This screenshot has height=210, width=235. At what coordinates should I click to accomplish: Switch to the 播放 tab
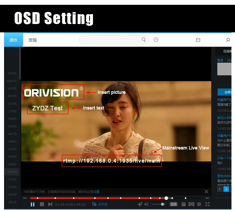pyautogui.click(x=13, y=40)
